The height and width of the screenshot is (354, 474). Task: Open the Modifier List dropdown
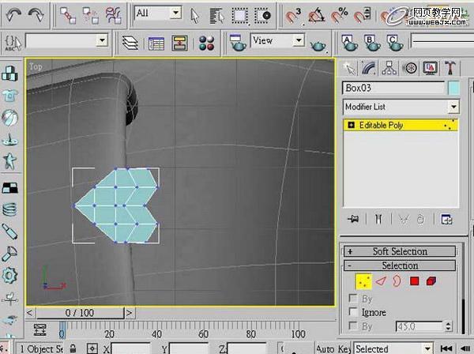401,107
